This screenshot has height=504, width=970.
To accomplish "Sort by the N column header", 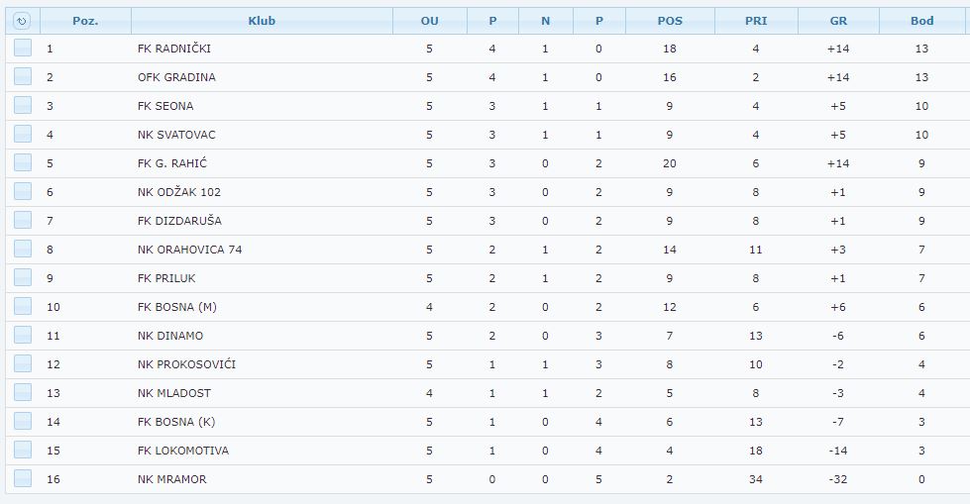I will 546,21.
